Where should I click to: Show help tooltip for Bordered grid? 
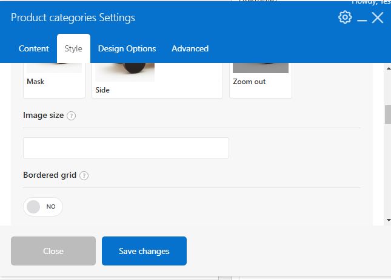pyautogui.click(x=84, y=175)
